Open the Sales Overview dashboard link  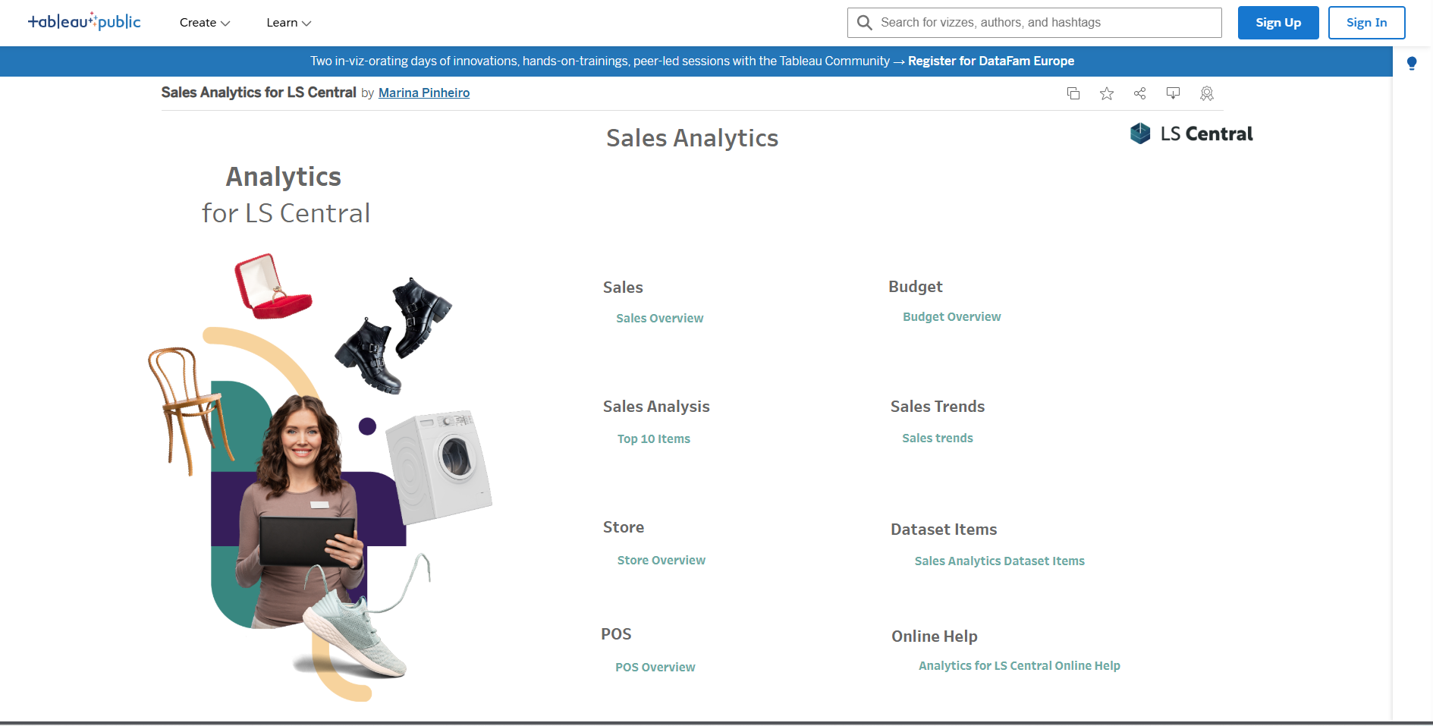click(660, 319)
